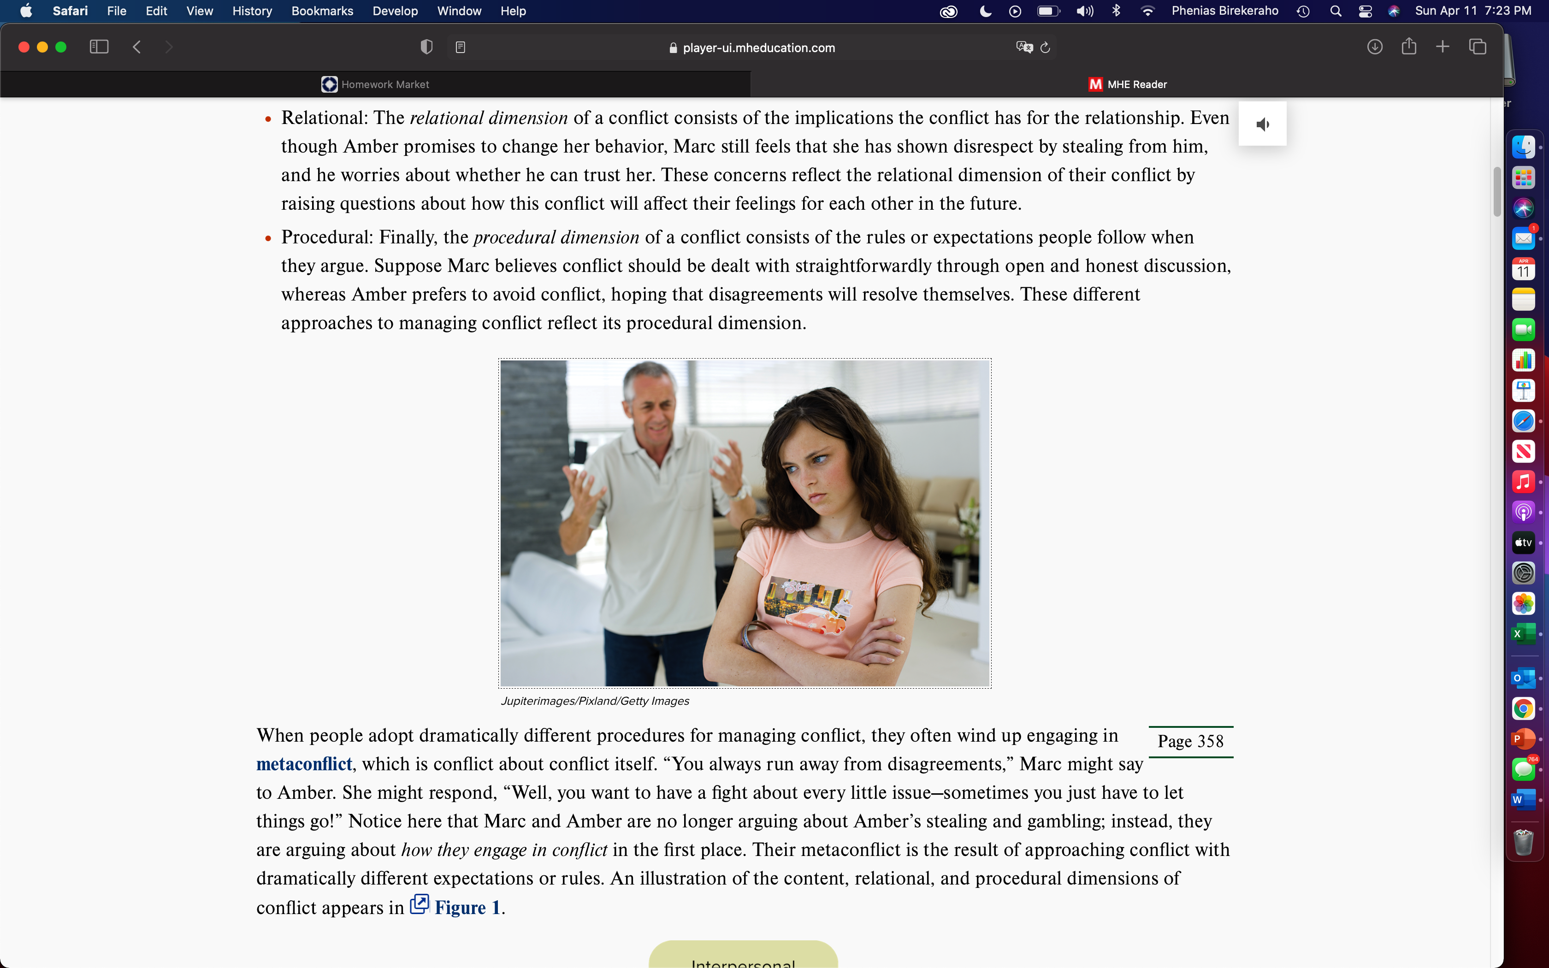Open Control Center in menu bar

pyautogui.click(x=1366, y=11)
